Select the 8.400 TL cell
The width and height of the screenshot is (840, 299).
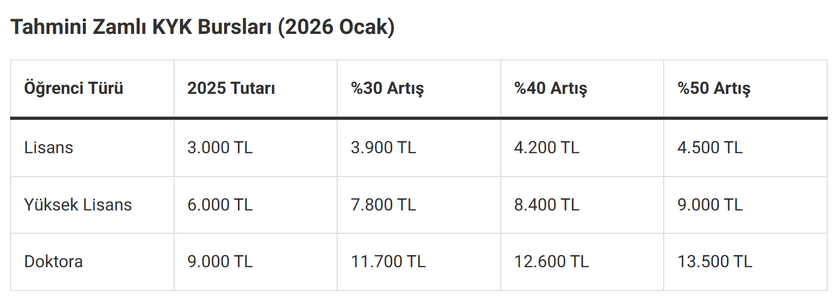point(546,205)
